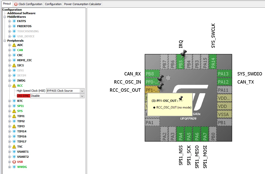
Task: Click the FREERTOS cube icon
Action: (14, 26)
